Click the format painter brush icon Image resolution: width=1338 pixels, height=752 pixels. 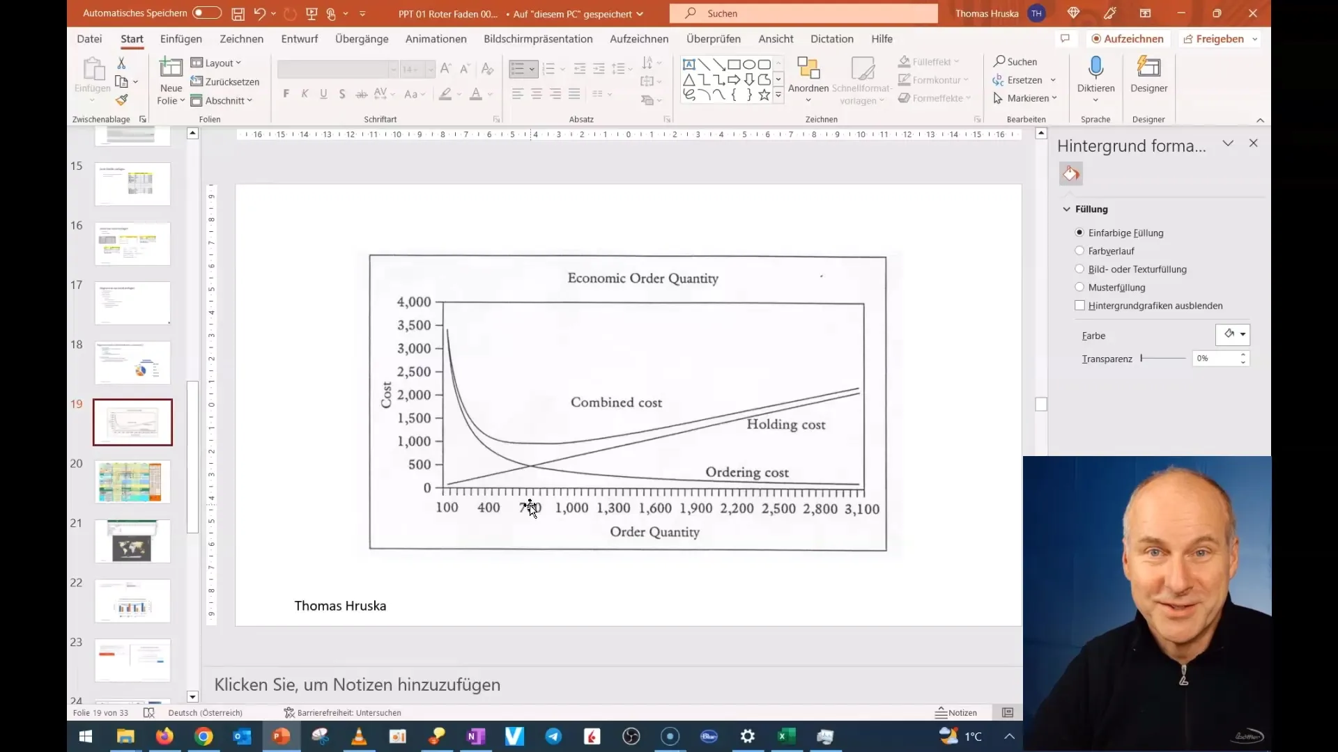[122, 100]
